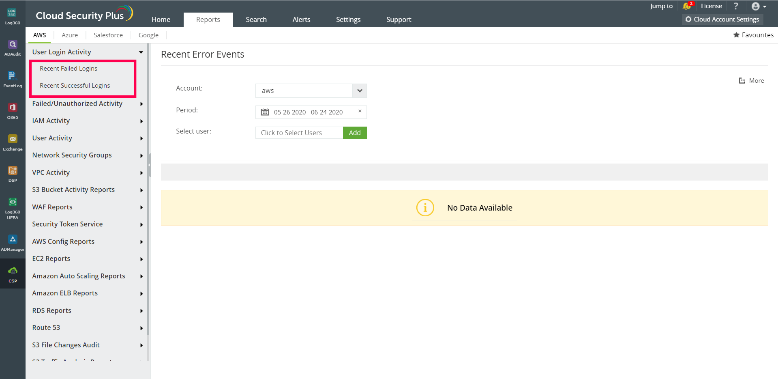Go to the Home tab
The width and height of the screenshot is (778, 379).
[x=161, y=19]
